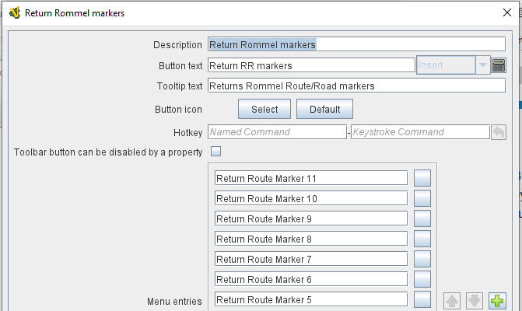Open the Insert dropdown arrow
Image resolution: width=522 pixels, height=311 pixels.
(x=483, y=65)
